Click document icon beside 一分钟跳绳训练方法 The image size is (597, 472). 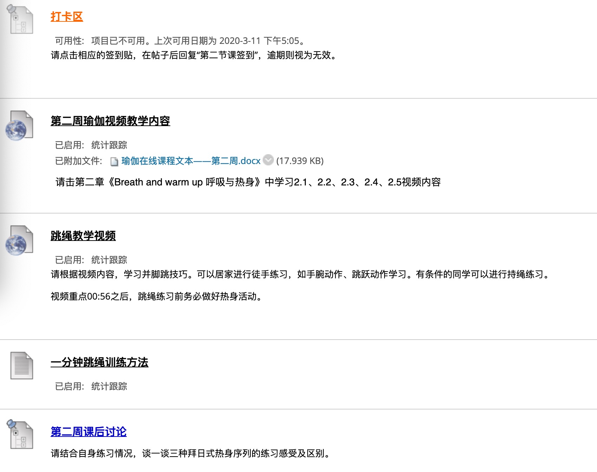tap(21, 366)
